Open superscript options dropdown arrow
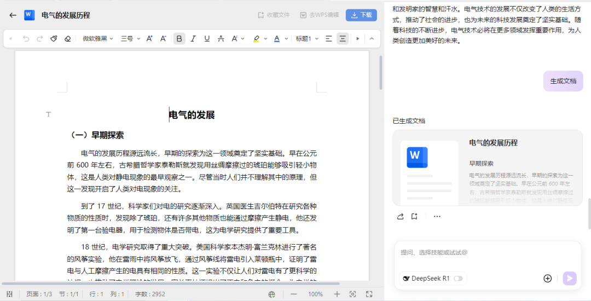 coord(243,38)
